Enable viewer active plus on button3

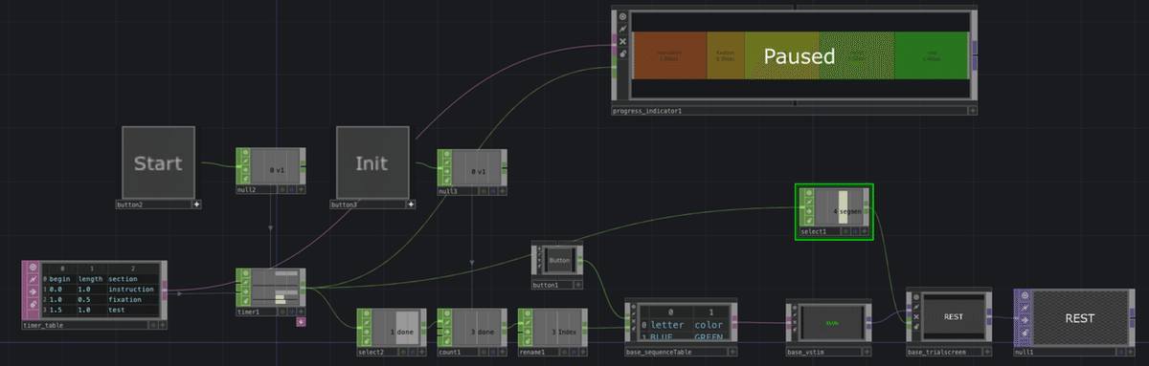click(x=411, y=204)
